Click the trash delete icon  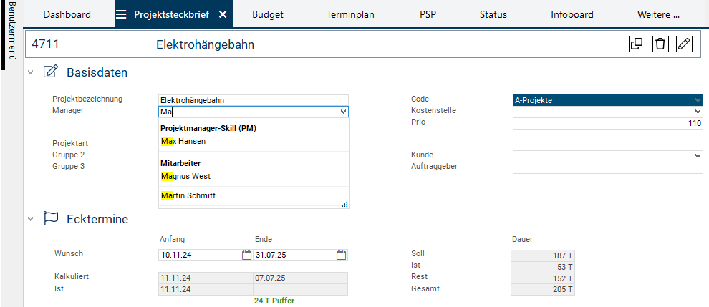[x=660, y=44]
